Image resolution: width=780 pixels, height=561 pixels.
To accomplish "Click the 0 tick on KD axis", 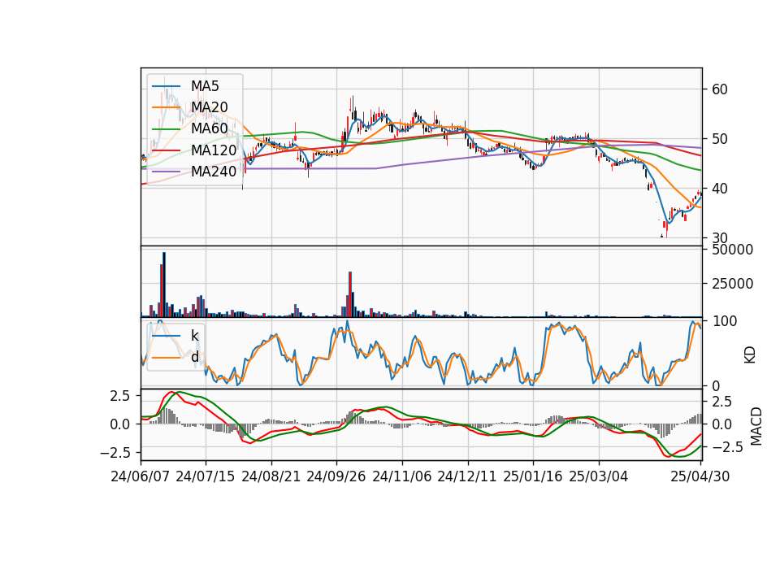I will [715, 385].
